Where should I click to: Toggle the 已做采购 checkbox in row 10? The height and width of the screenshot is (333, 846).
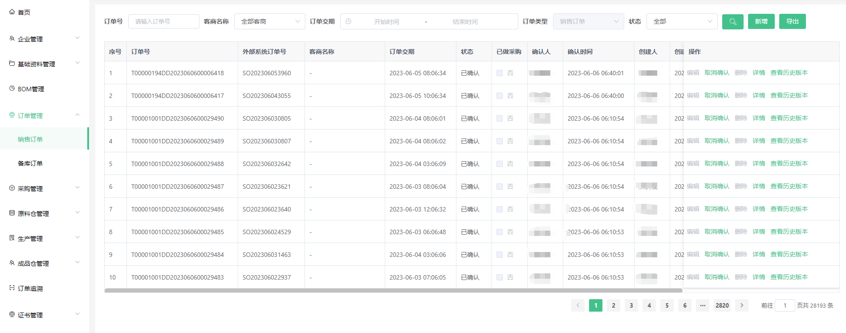pyautogui.click(x=500, y=277)
